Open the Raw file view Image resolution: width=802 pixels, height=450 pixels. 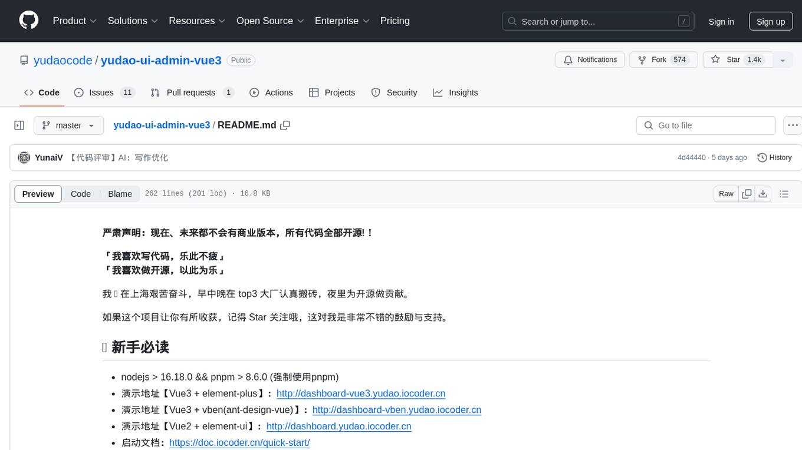click(726, 194)
